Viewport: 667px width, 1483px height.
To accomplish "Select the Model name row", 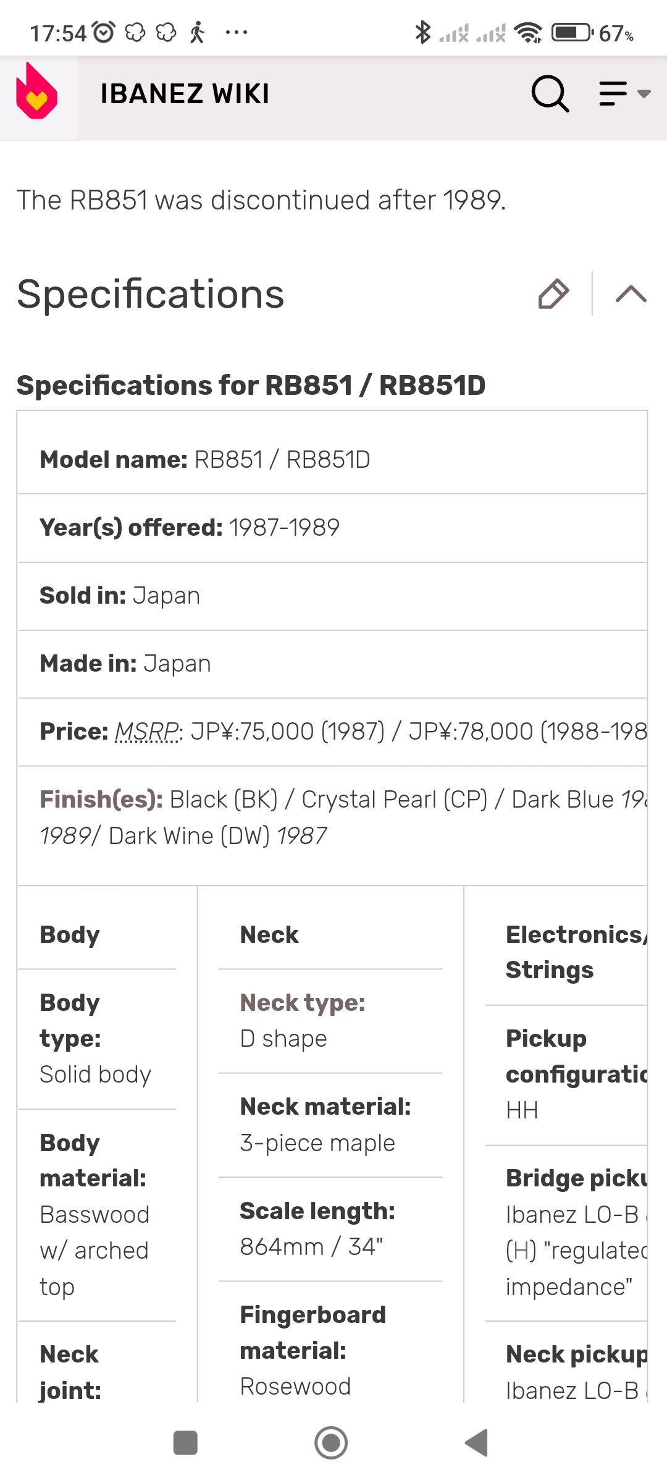I will click(332, 460).
